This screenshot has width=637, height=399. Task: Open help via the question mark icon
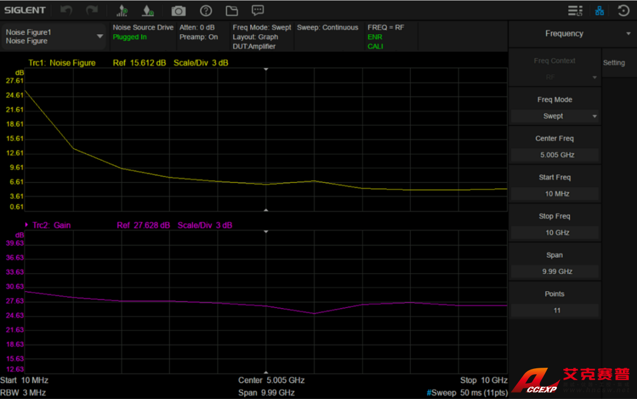(x=206, y=11)
